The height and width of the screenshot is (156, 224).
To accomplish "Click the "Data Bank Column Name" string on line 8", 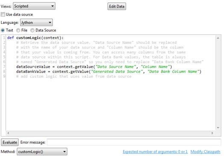I will click(x=173, y=72).
